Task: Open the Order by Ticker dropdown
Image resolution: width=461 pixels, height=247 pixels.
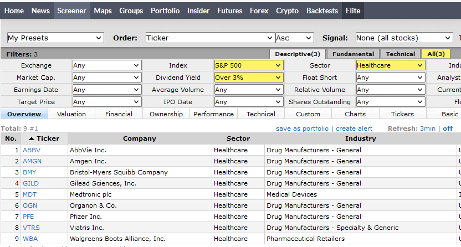Action: click(210, 38)
